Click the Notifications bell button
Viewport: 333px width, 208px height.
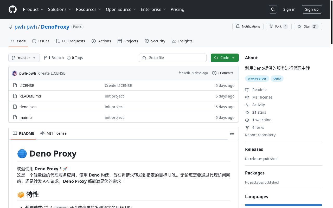[x=248, y=27]
